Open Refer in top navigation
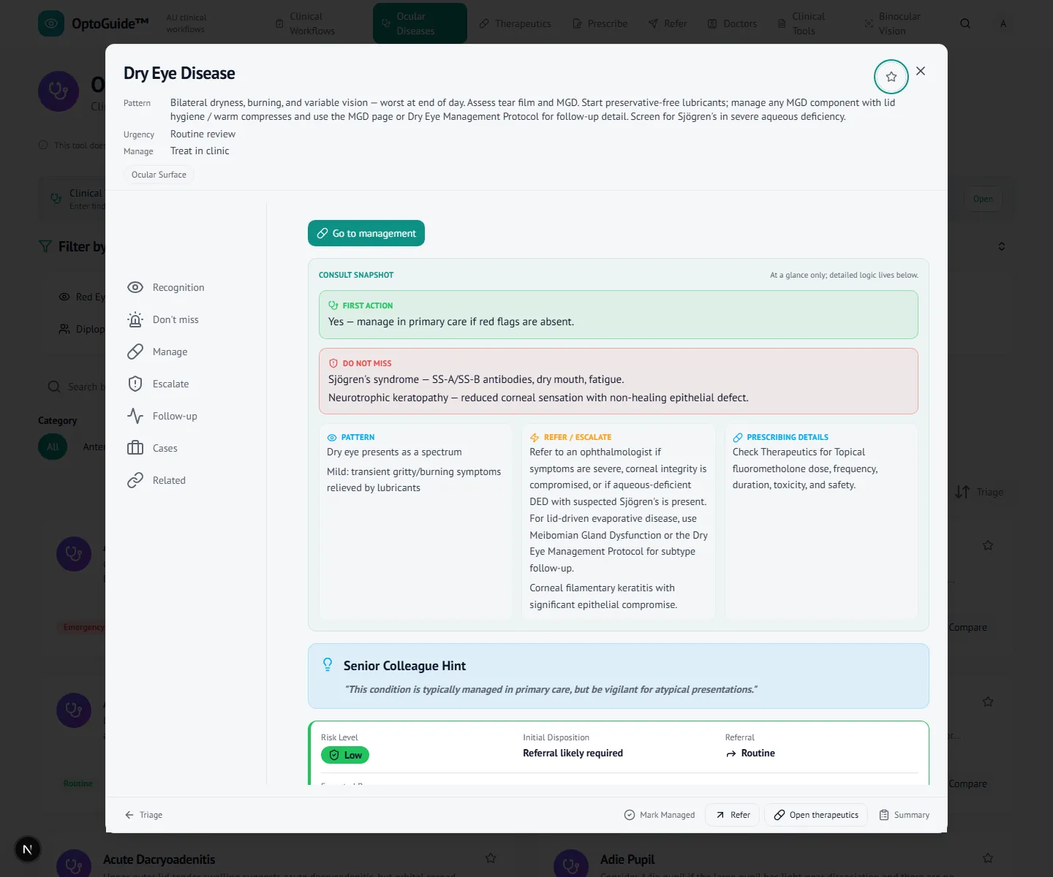The height and width of the screenshot is (877, 1053). 668,23
